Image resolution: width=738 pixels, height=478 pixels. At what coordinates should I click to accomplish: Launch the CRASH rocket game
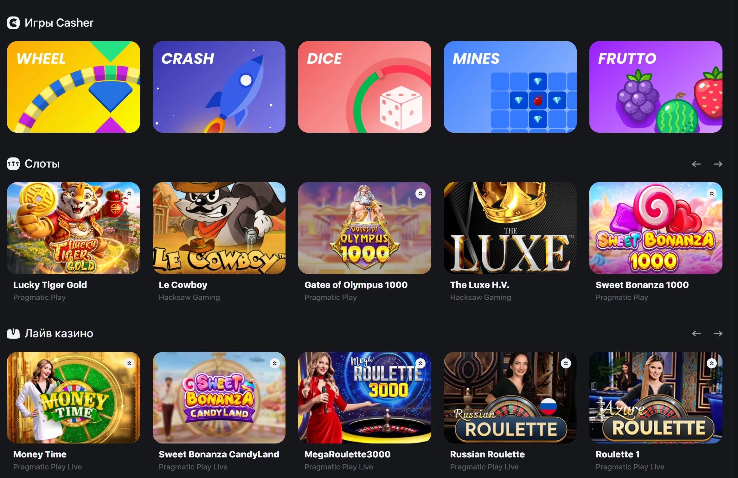coord(219,87)
